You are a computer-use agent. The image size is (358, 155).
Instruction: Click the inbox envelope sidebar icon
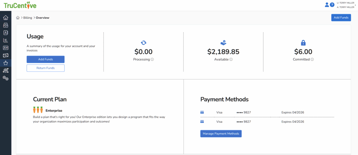point(6,25)
